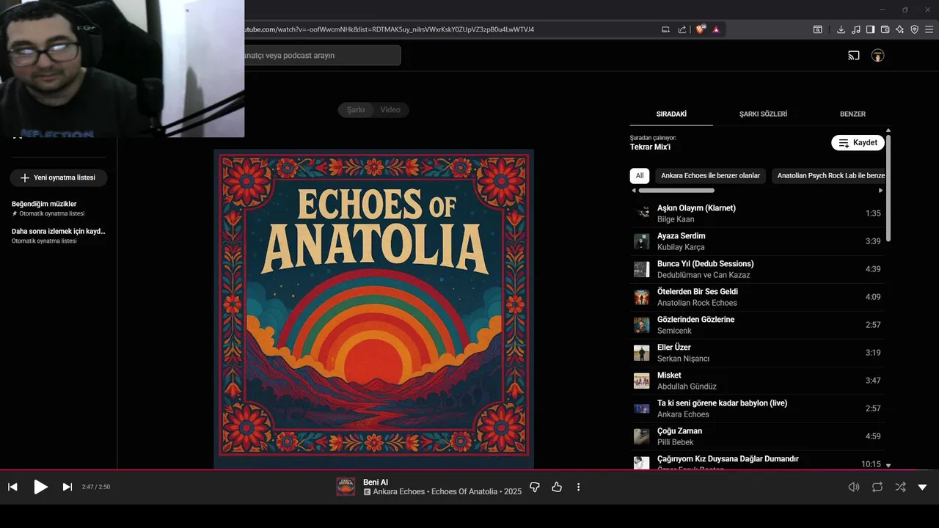Click the browser address bar URL
The image size is (939, 528).
[389, 29]
